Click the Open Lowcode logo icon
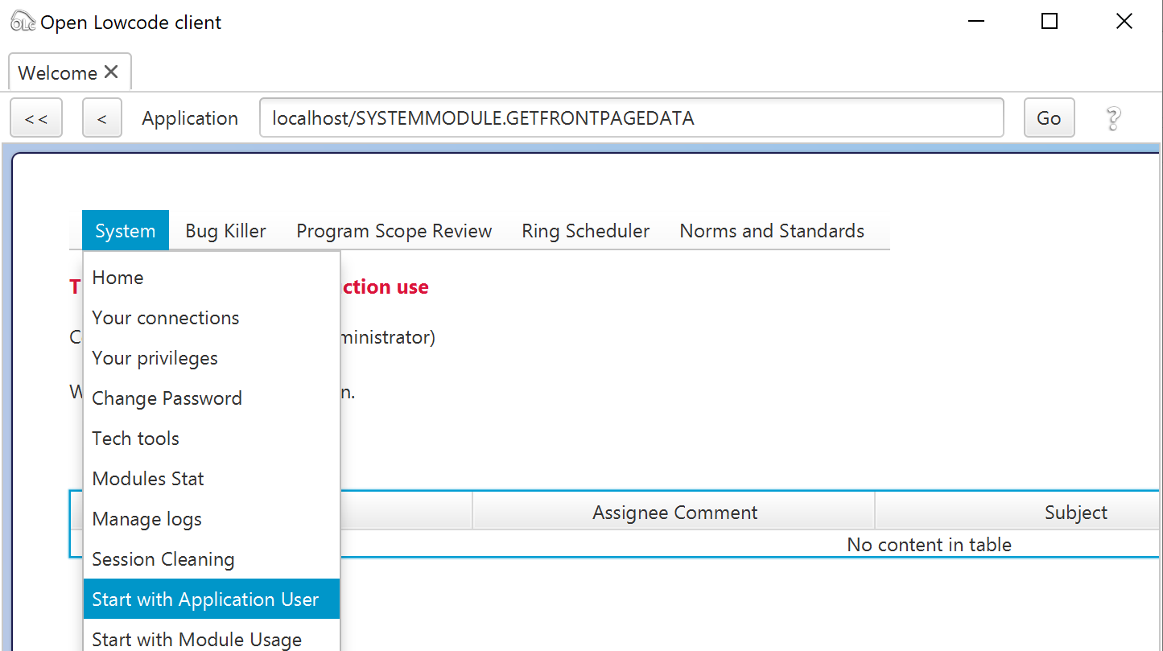This screenshot has height=651, width=1163. (22, 22)
